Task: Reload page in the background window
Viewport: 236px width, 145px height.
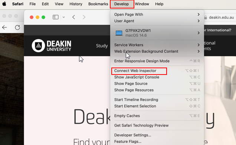Action: pyautogui.click(x=17, y=27)
